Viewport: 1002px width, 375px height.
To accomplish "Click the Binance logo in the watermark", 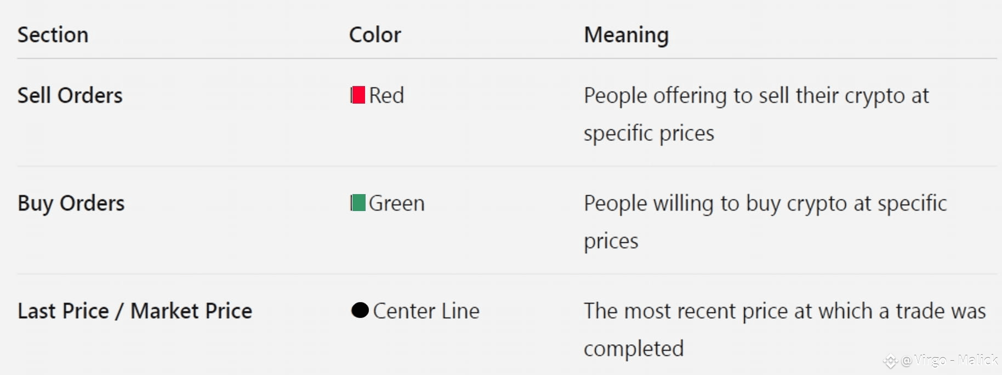I will [890, 361].
